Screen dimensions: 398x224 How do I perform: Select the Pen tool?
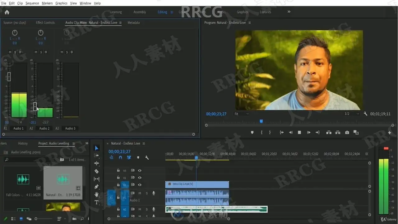(x=96, y=187)
